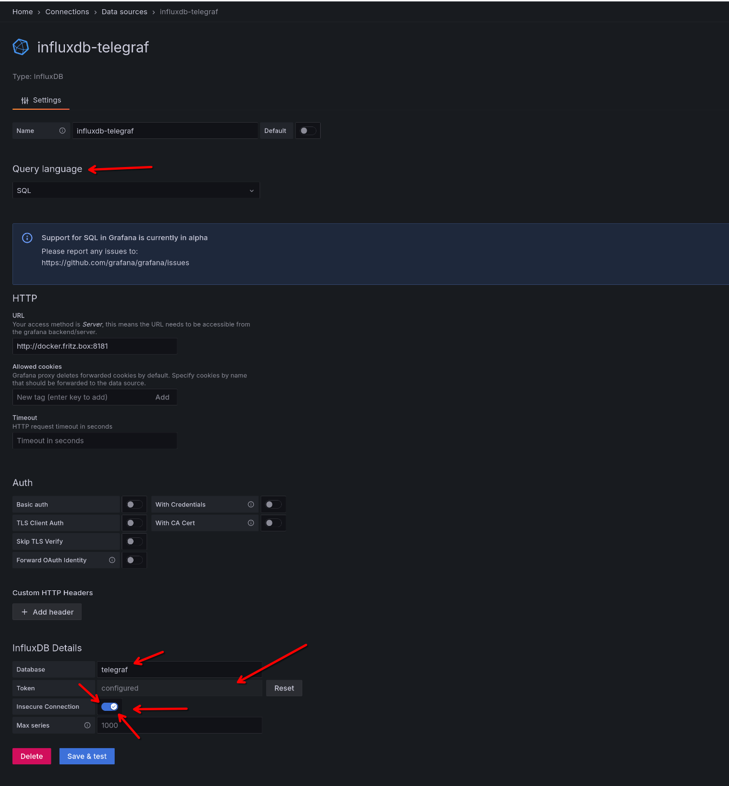Click the Max series info icon
The image size is (729, 786).
(x=87, y=725)
